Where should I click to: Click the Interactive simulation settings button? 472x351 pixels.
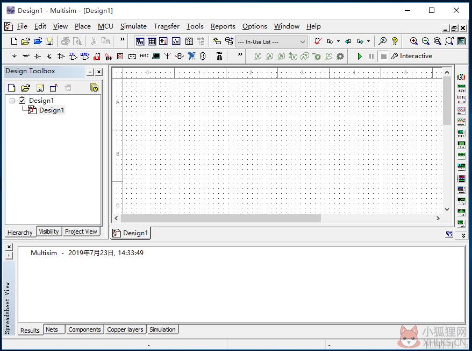pos(412,56)
